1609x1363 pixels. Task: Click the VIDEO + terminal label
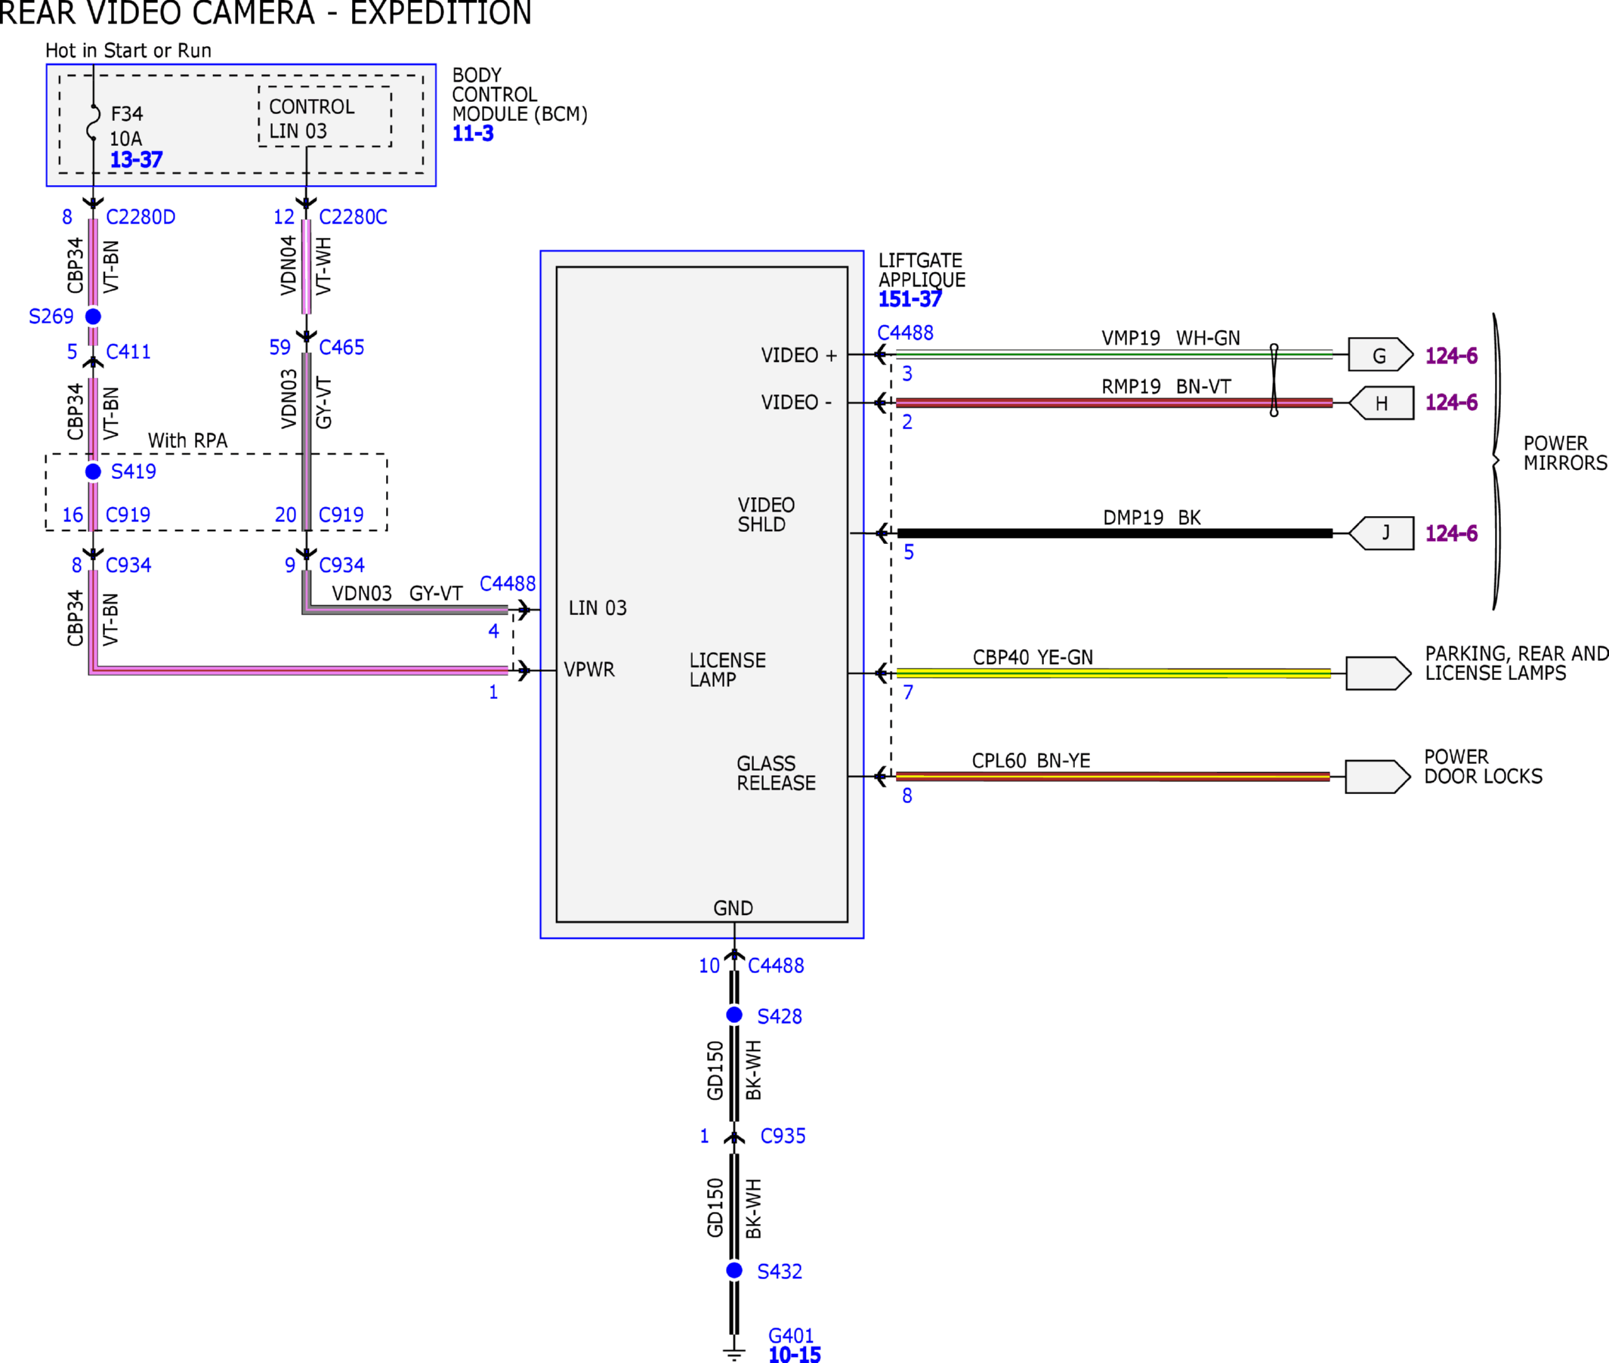[x=799, y=355]
